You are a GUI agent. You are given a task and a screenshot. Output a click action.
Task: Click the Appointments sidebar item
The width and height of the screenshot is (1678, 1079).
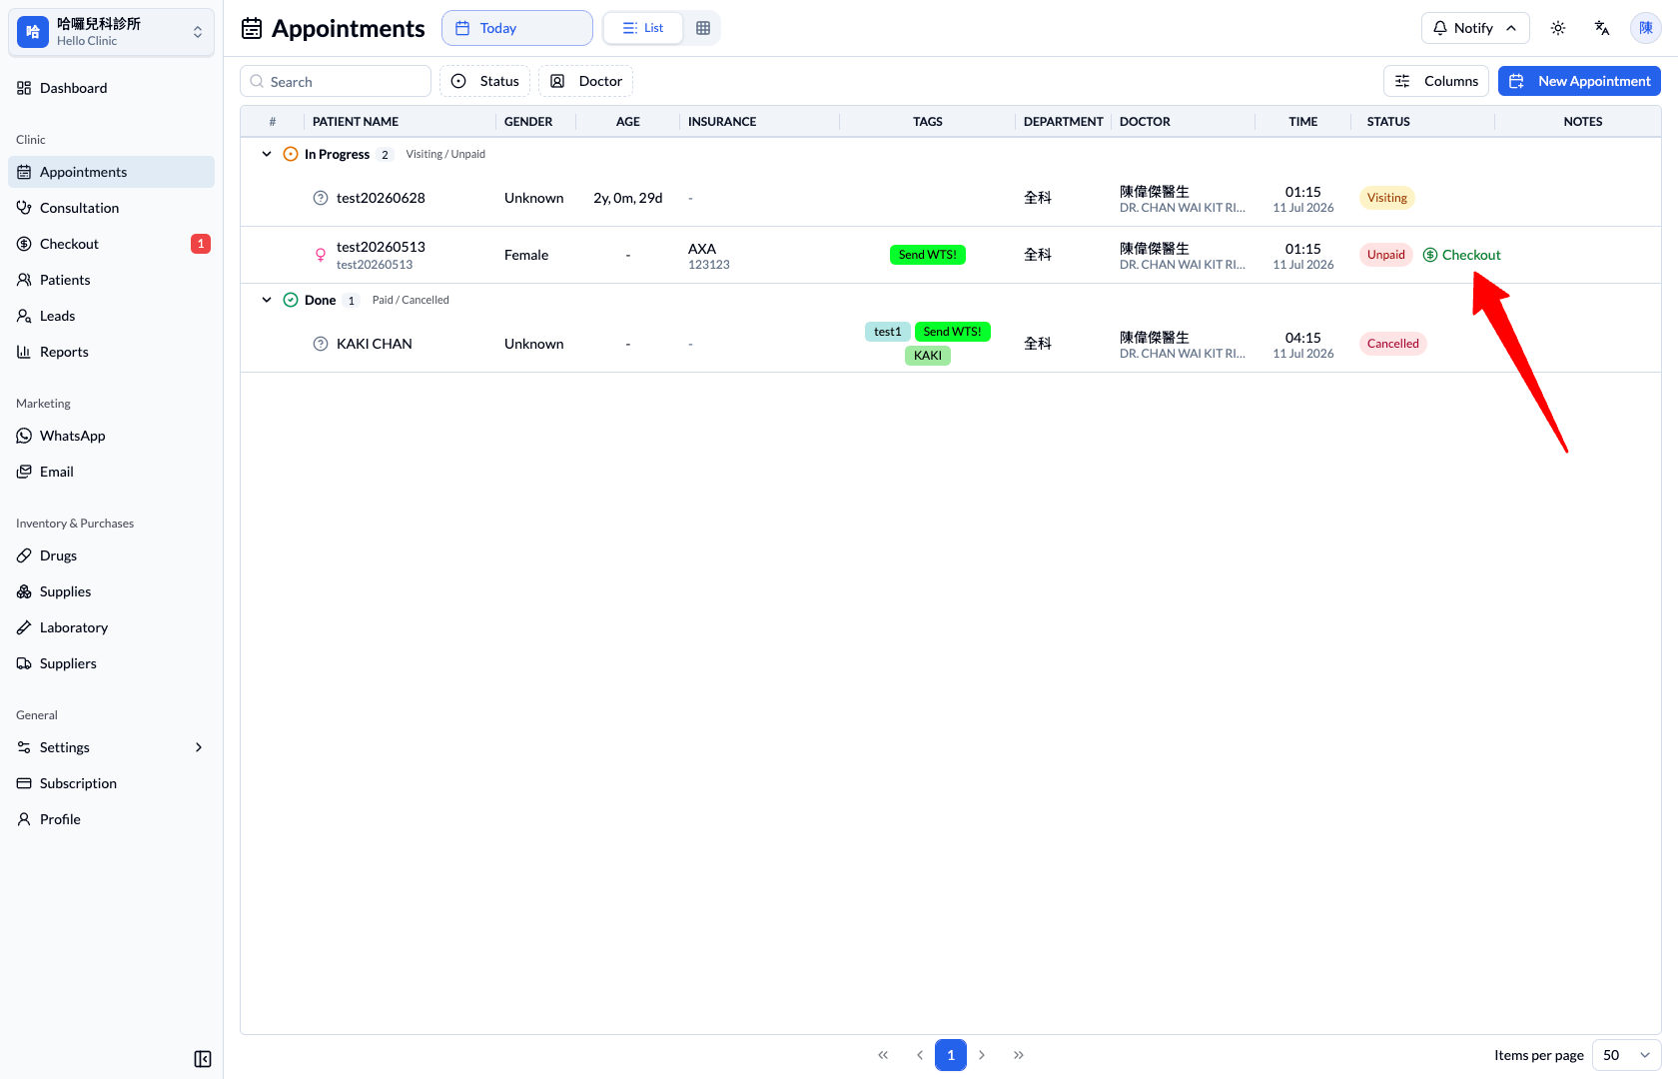pos(111,172)
